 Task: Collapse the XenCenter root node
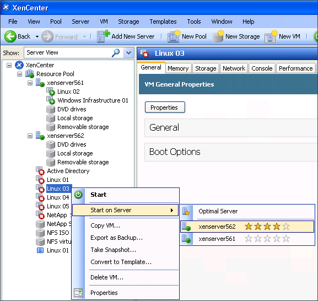point(9,65)
